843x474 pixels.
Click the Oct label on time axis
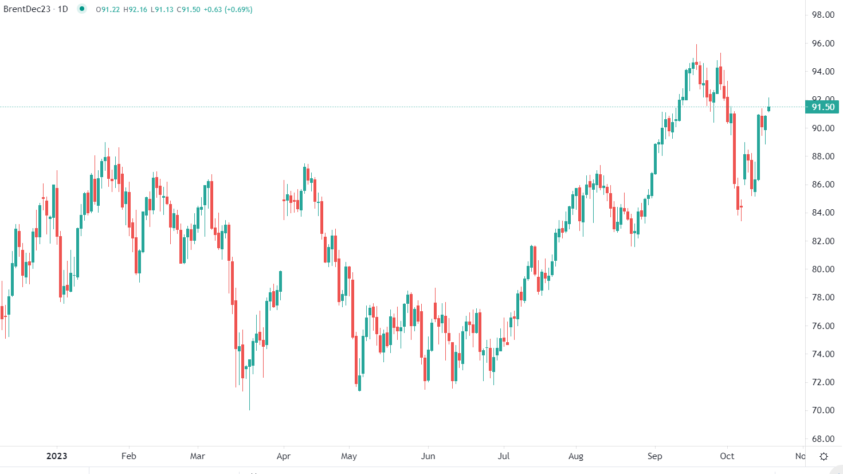tap(727, 456)
